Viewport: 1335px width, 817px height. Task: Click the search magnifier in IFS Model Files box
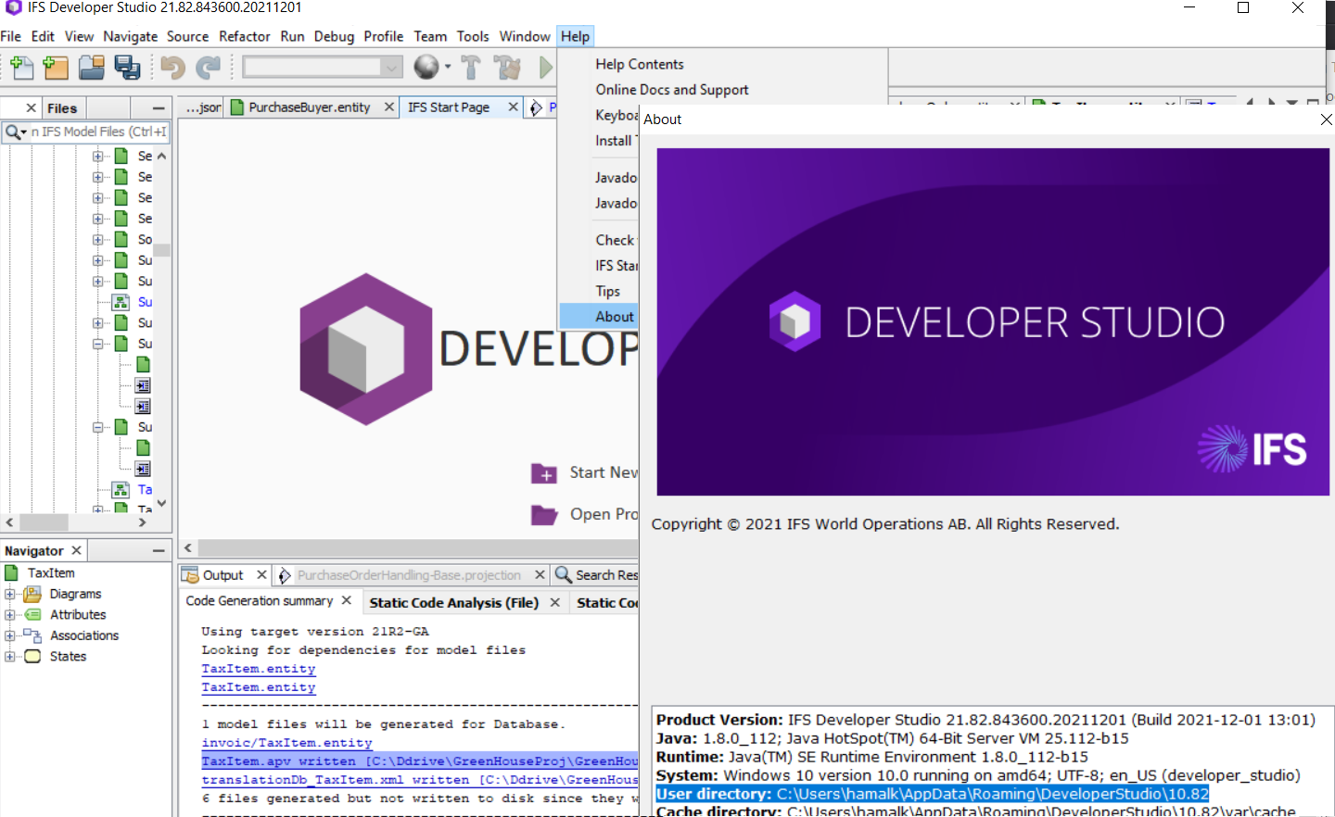click(x=12, y=132)
